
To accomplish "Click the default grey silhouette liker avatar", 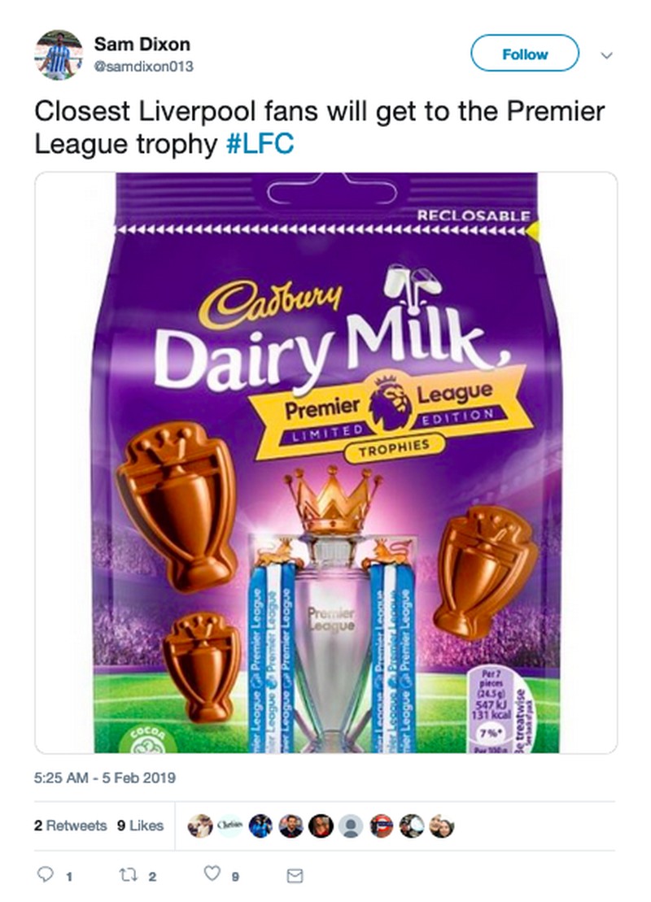I will (x=351, y=826).
